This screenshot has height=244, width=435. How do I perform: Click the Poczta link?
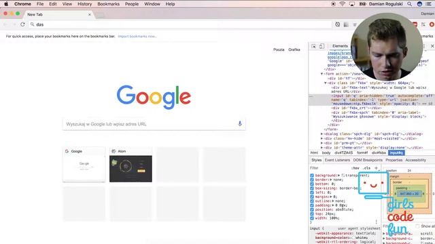[279, 49]
